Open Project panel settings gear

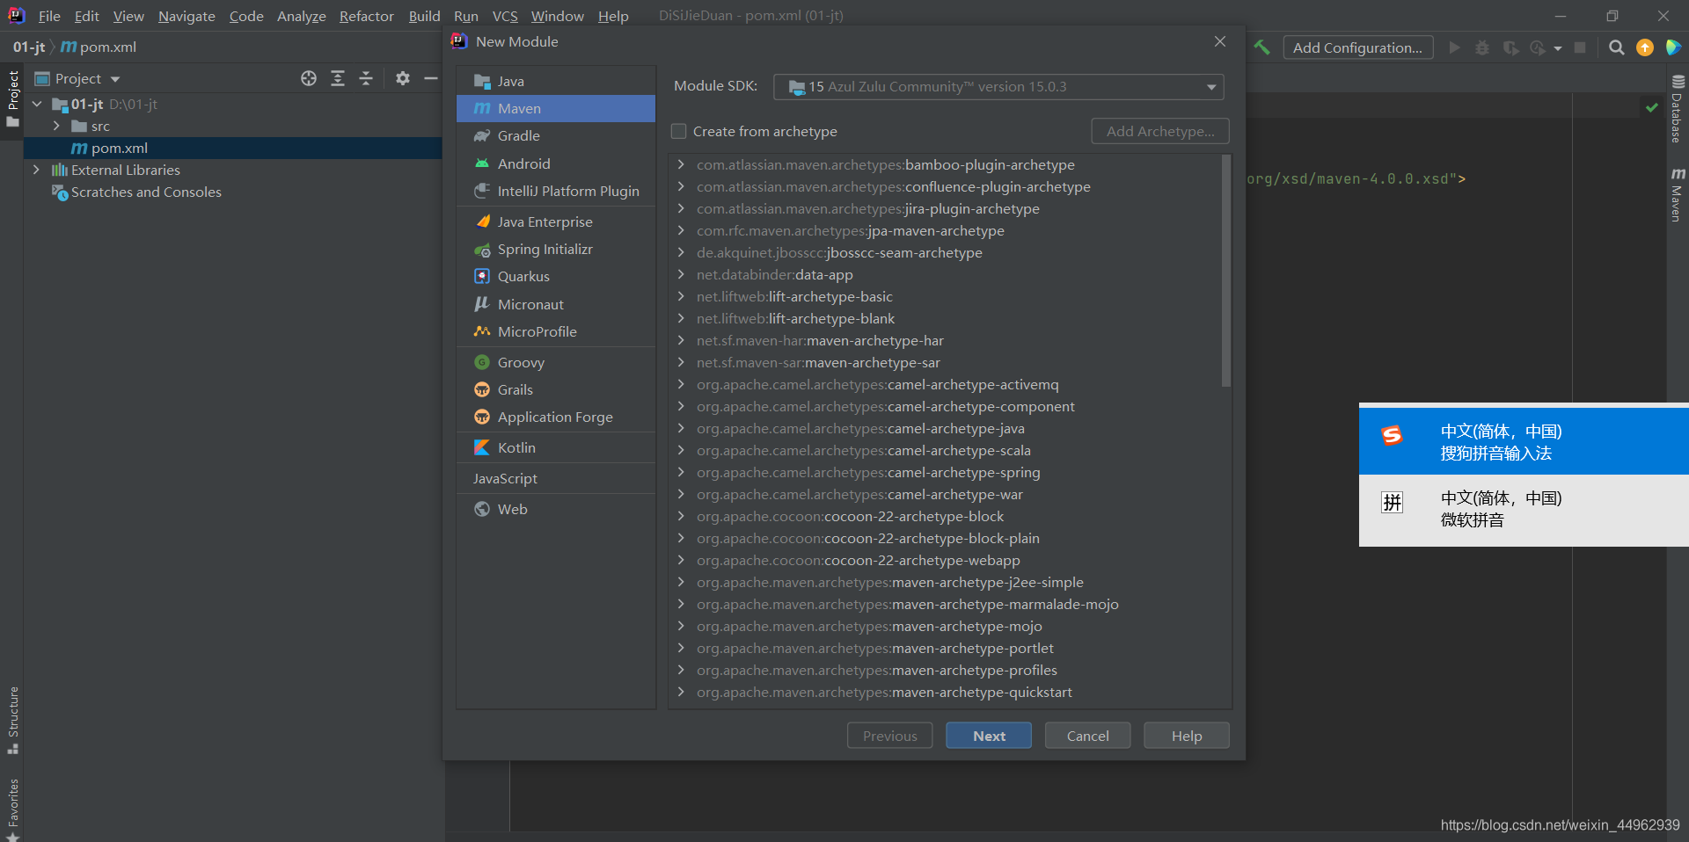tap(403, 78)
